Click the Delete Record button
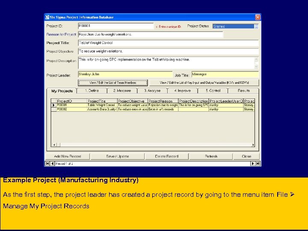 tap(167, 157)
